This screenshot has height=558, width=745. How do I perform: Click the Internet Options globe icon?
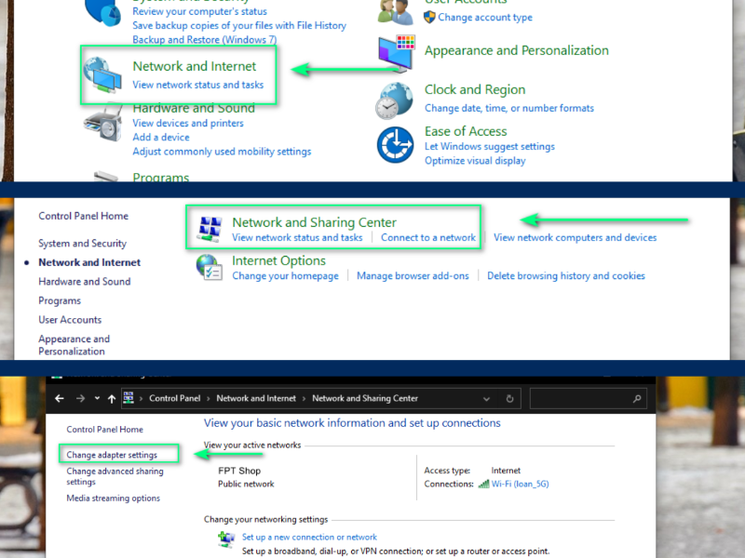click(209, 268)
